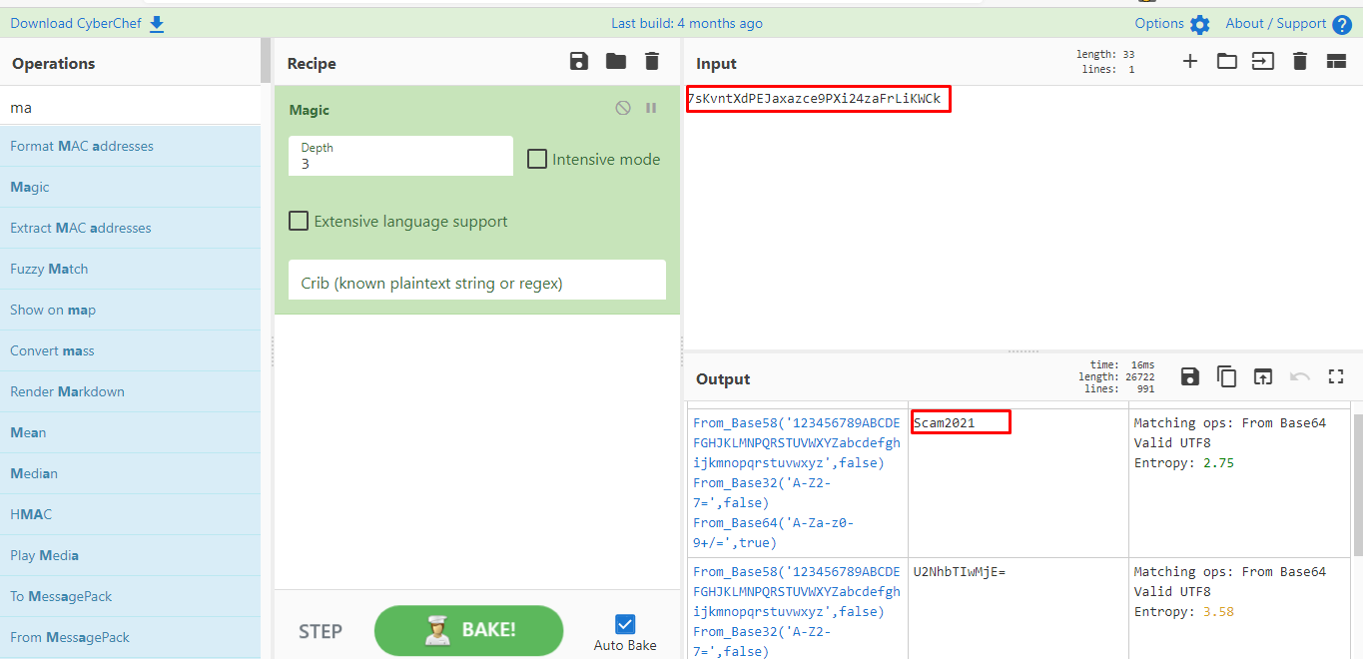Enable Intensive mode

coord(537,159)
